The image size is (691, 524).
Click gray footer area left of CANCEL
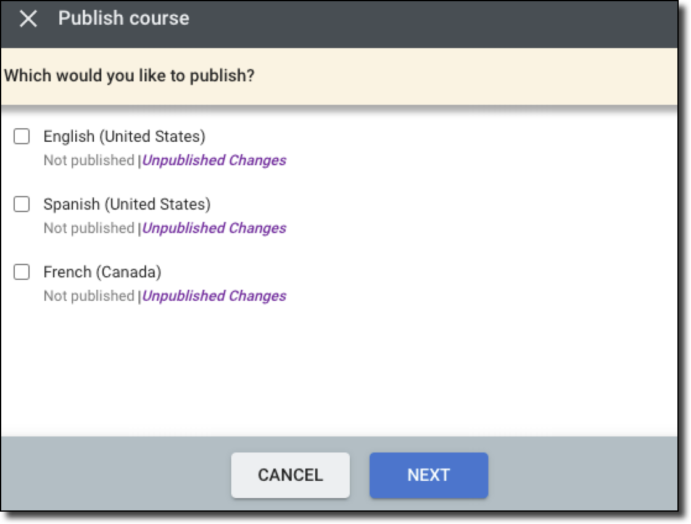[111, 475]
